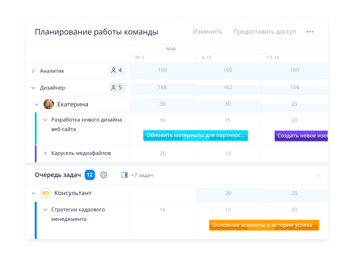Click Предоставить доступ button
This screenshot has width=354, height=257.
coord(264,32)
